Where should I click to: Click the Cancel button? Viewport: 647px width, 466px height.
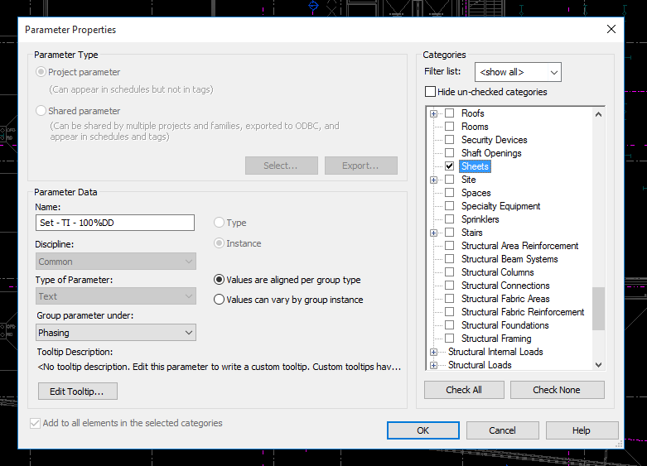pos(502,430)
